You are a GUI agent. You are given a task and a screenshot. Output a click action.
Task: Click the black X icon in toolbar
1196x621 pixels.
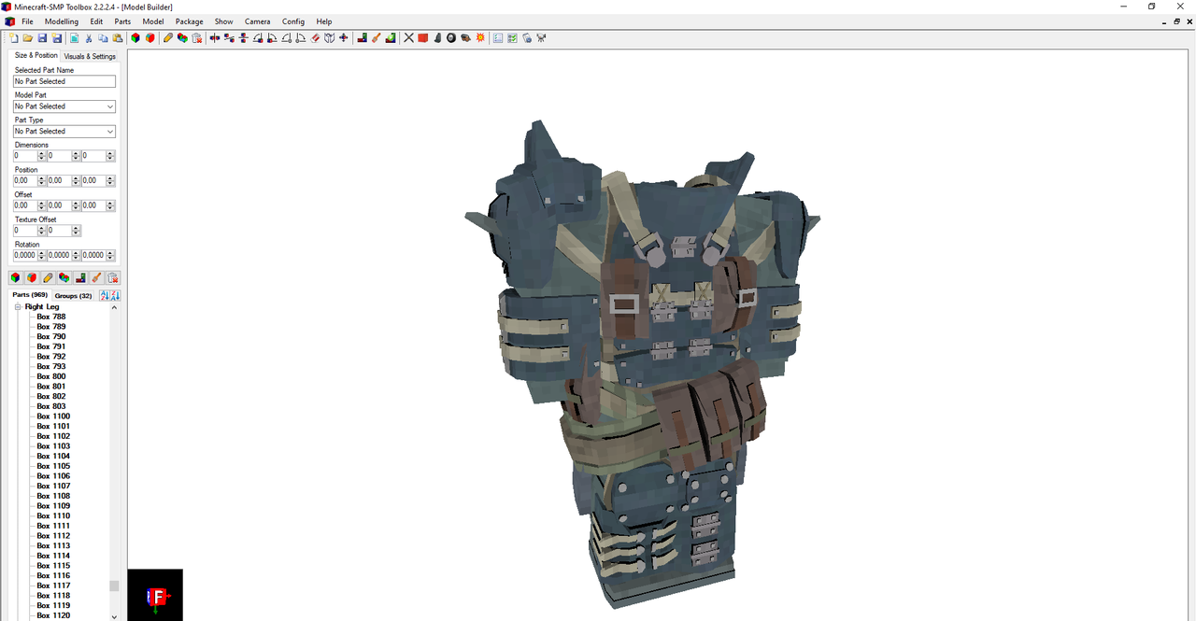point(408,38)
